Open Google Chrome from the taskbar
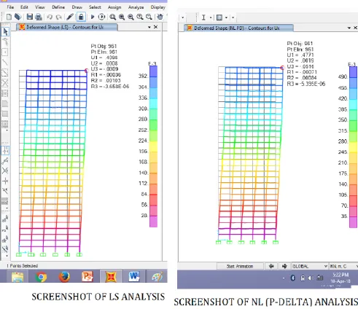 (x=41, y=276)
